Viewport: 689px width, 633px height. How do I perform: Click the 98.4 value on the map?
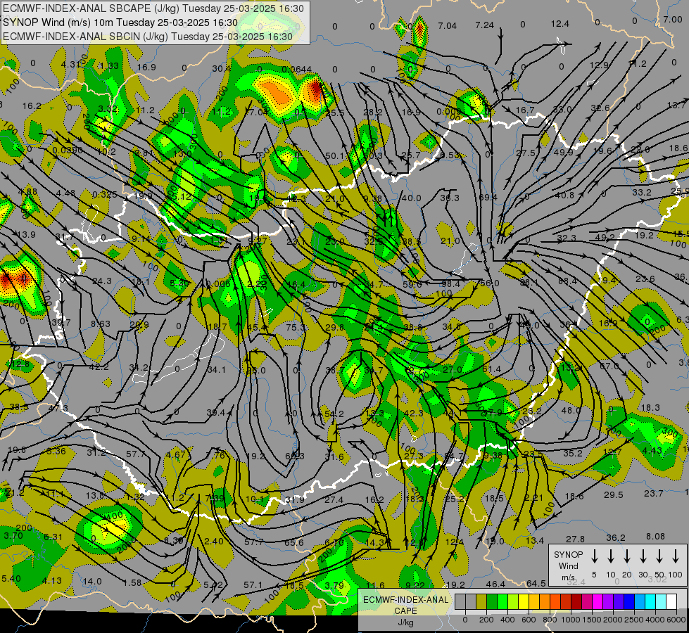(451, 284)
